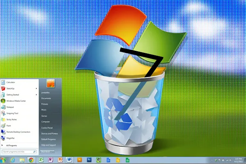The height and width of the screenshot is (164, 246).
Task: Click the user account picture
Action: pyautogui.click(x=50, y=83)
